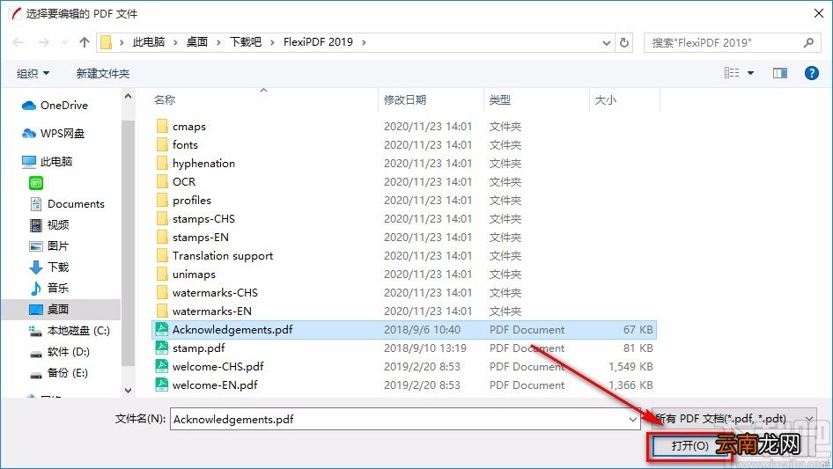
Task: Click 此电脑 in the address path
Action: (149, 42)
